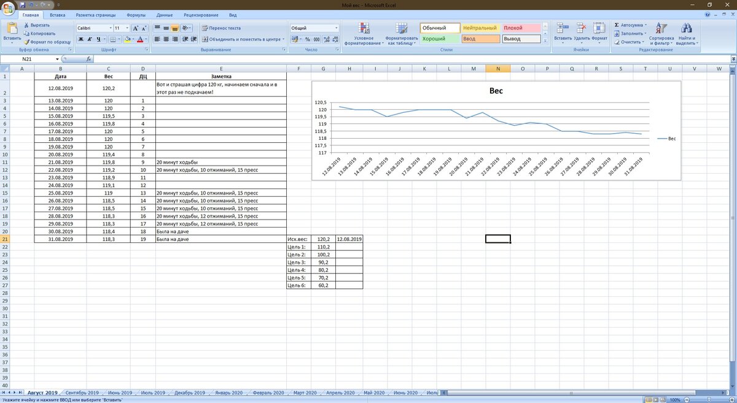Open the Calibri font name dropdown

click(x=111, y=28)
